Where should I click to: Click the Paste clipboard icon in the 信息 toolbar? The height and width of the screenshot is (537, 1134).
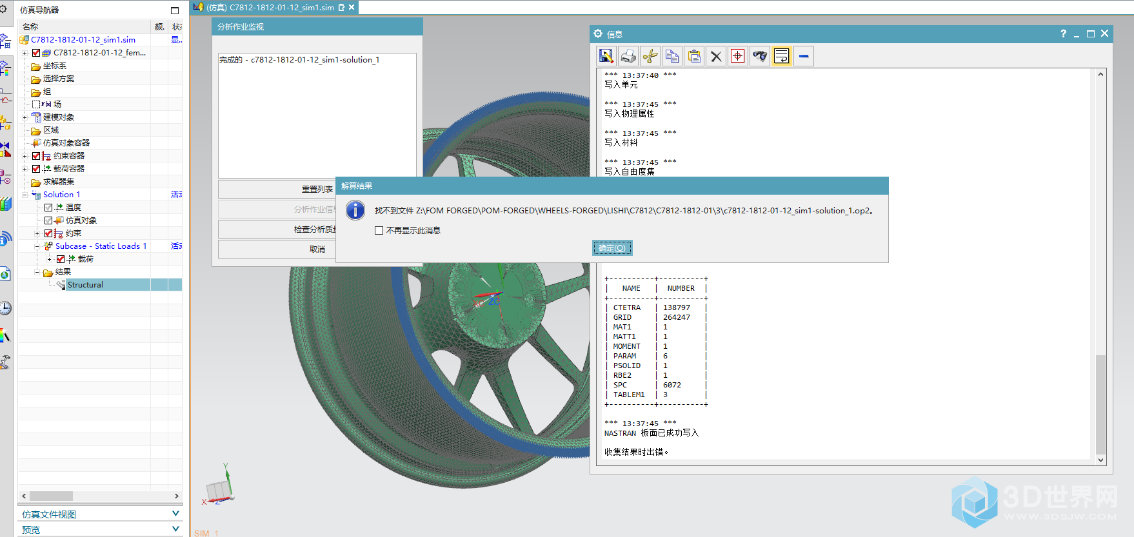click(694, 56)
